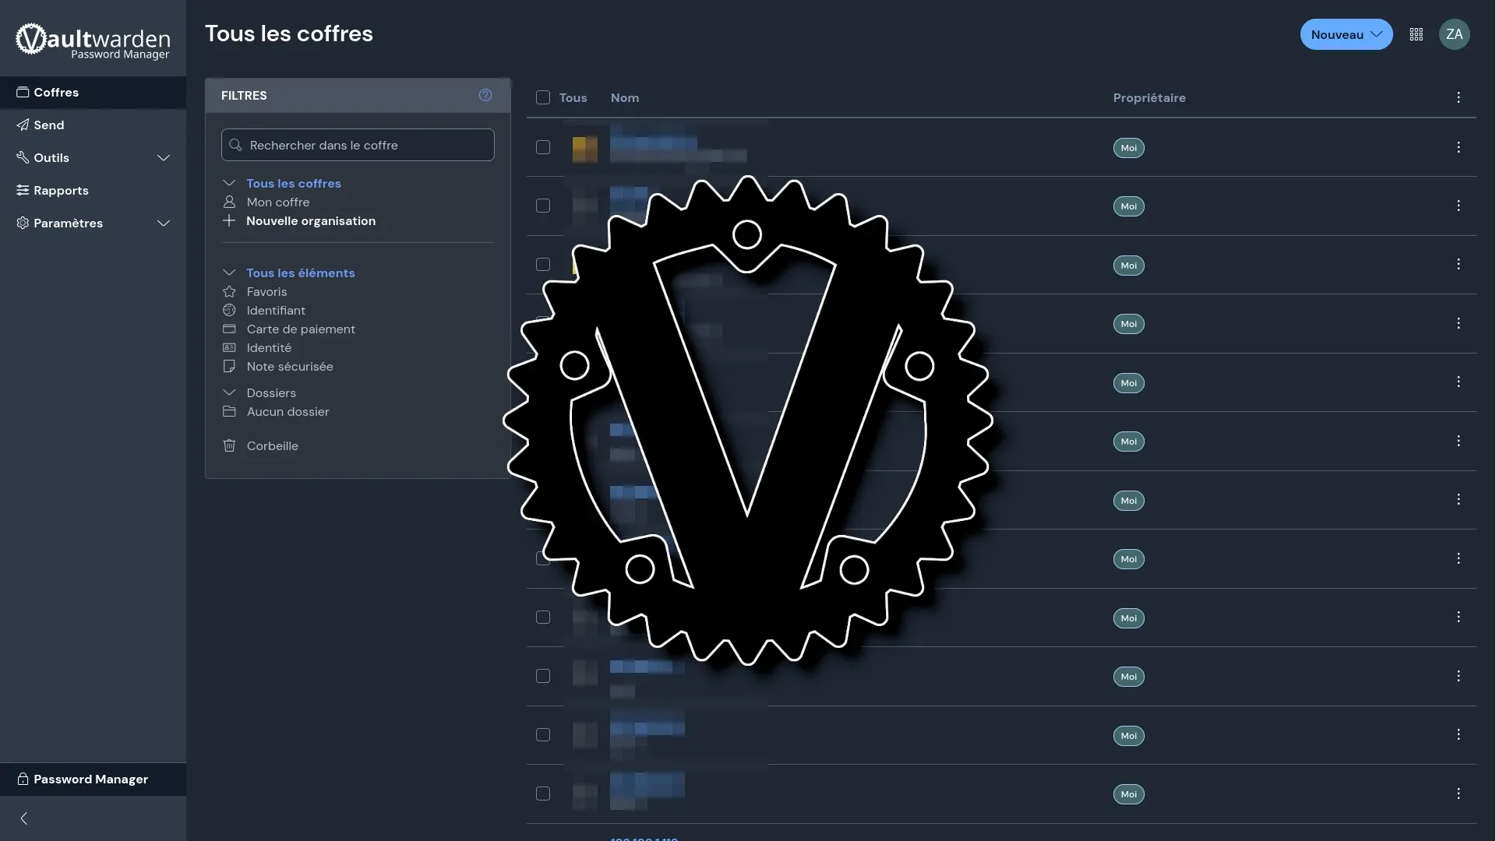The width and height of the screenshot is (1496, 841).
Task: Open the header three-dot options menu
Action: pyautogui.click(x=1458, y=97)
